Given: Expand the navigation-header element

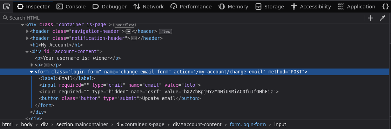Looking at the screenshot, I should coord(27,31).
